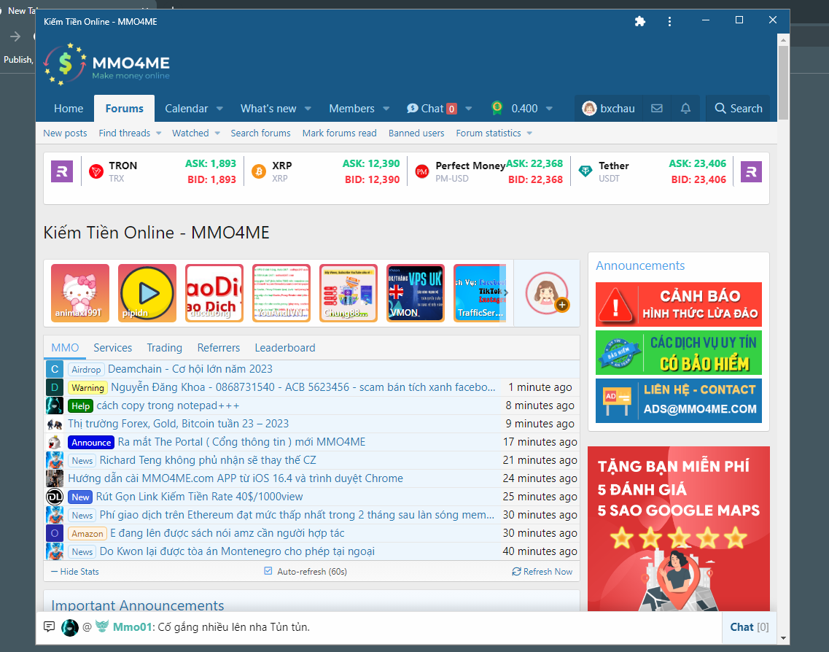The image size is (829, 652).
Task: Click the bxchau user avatar
Action: (589, 109)
